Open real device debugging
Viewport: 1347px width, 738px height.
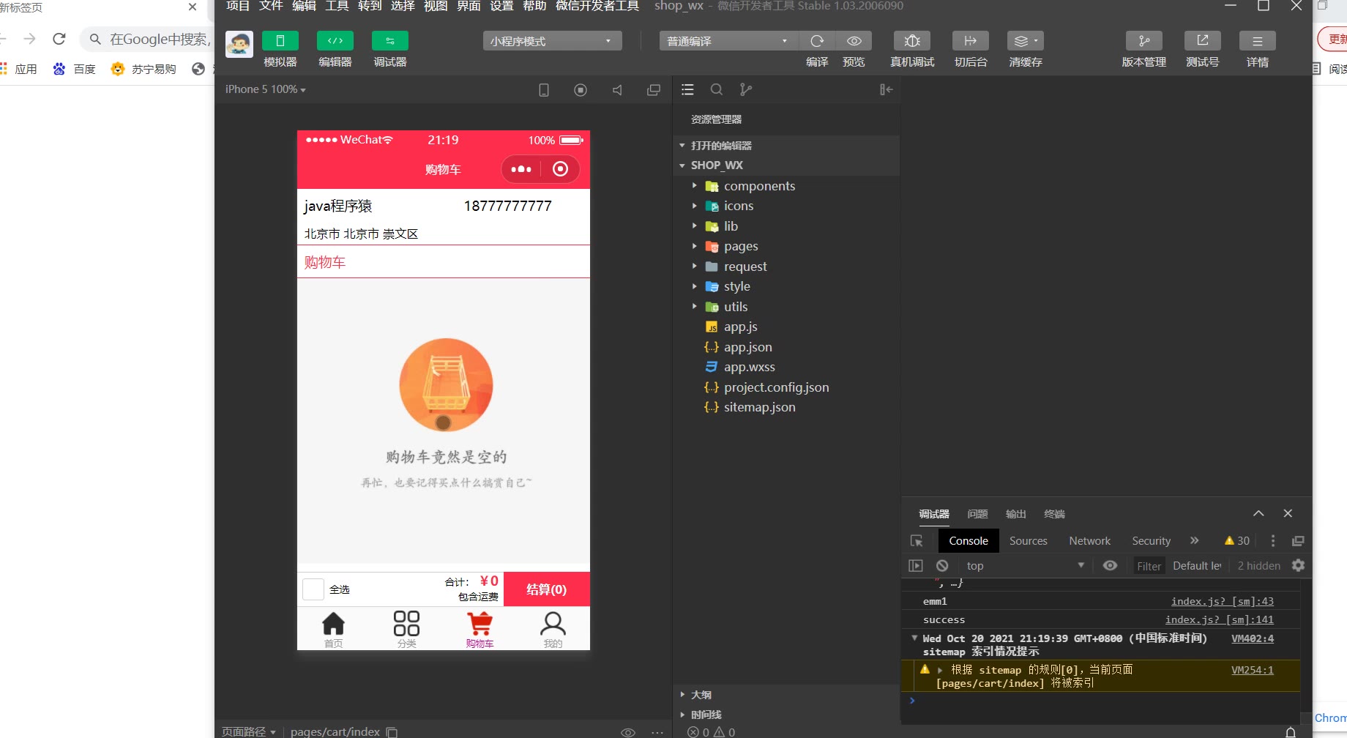tap(911, 42)
